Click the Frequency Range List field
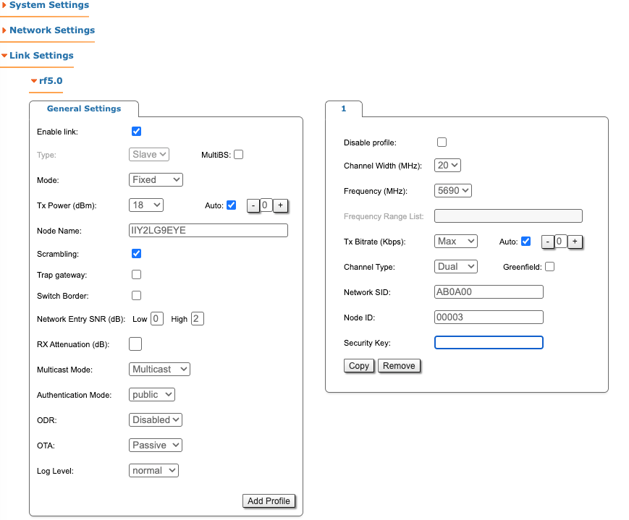 pyautogui.click(x=508, y=216)
